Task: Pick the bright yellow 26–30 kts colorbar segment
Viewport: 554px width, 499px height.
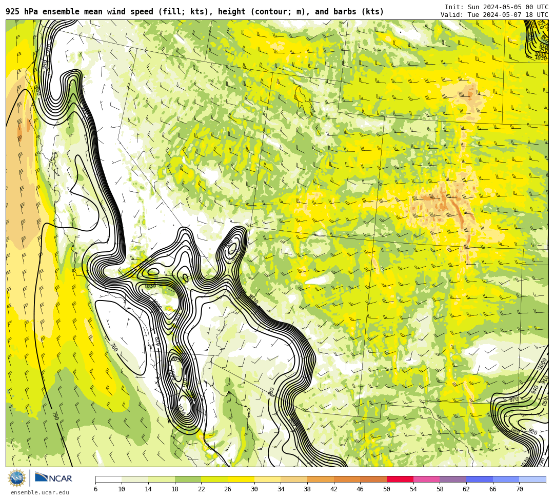Action: pos(241,479)
